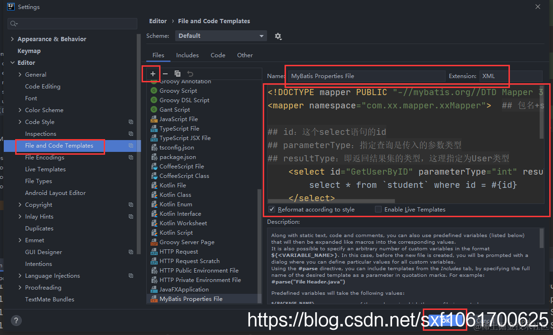Click the HTTP Request icon
Image resolution: width=553 pixels, height=335 pixels.
click(x=154, y=252)
